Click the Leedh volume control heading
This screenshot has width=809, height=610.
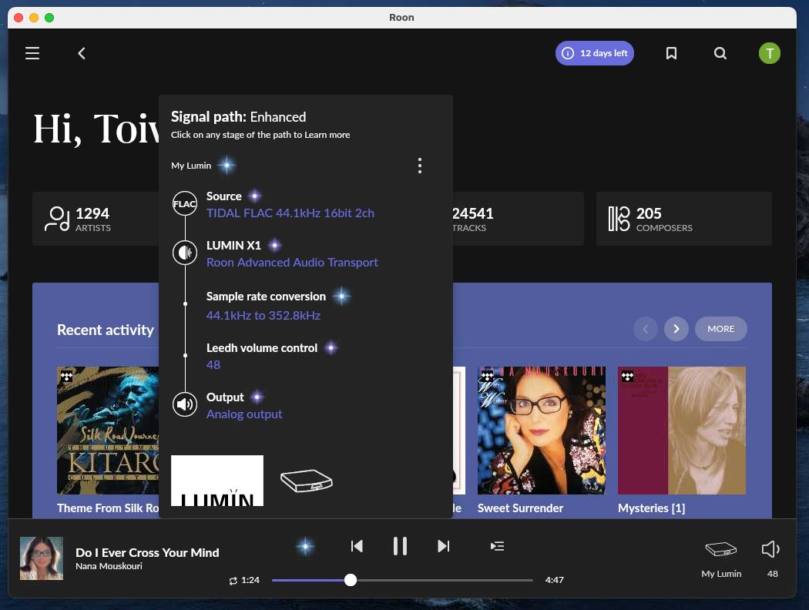point(262,348)
